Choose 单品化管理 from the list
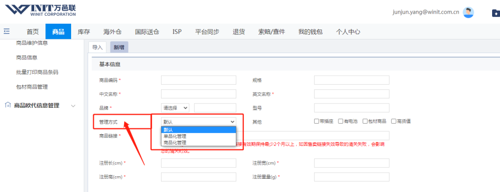The image size is (500, 192). point(198,136)
